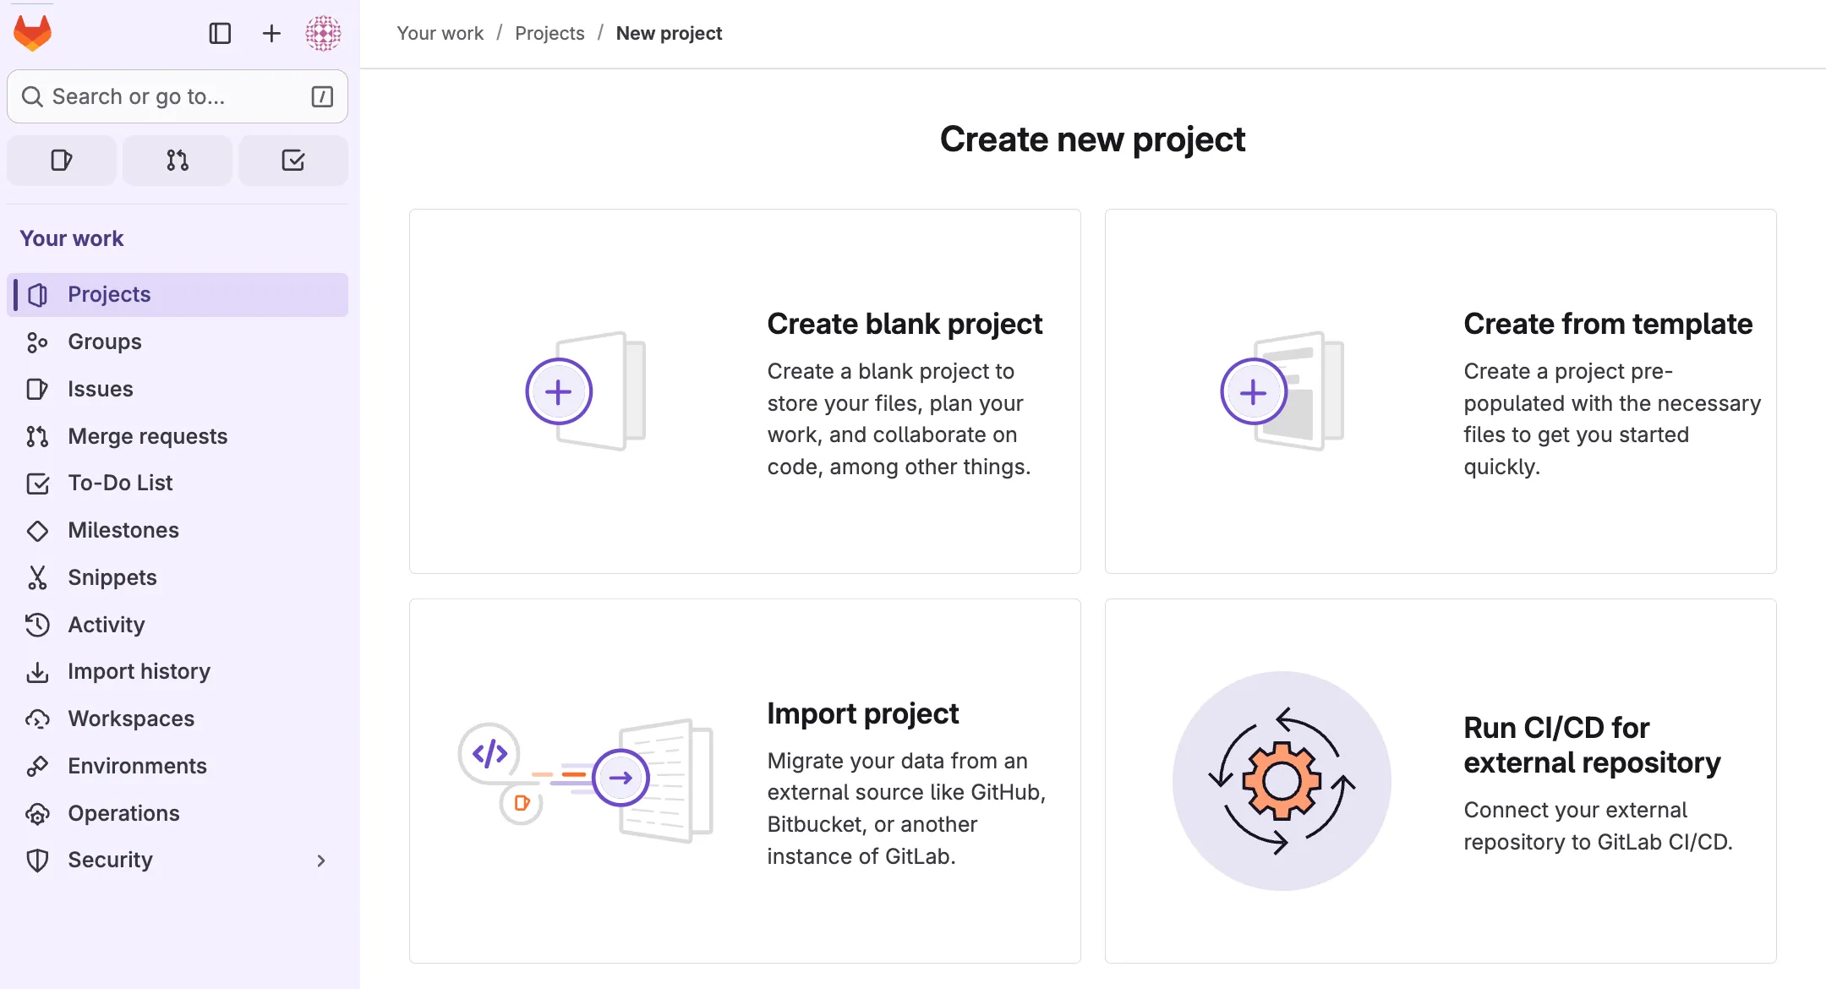Viewport: 1826px width, 989px height.
Task: Open assigned issues shortcut icon
Action: [x=62, y=160]
